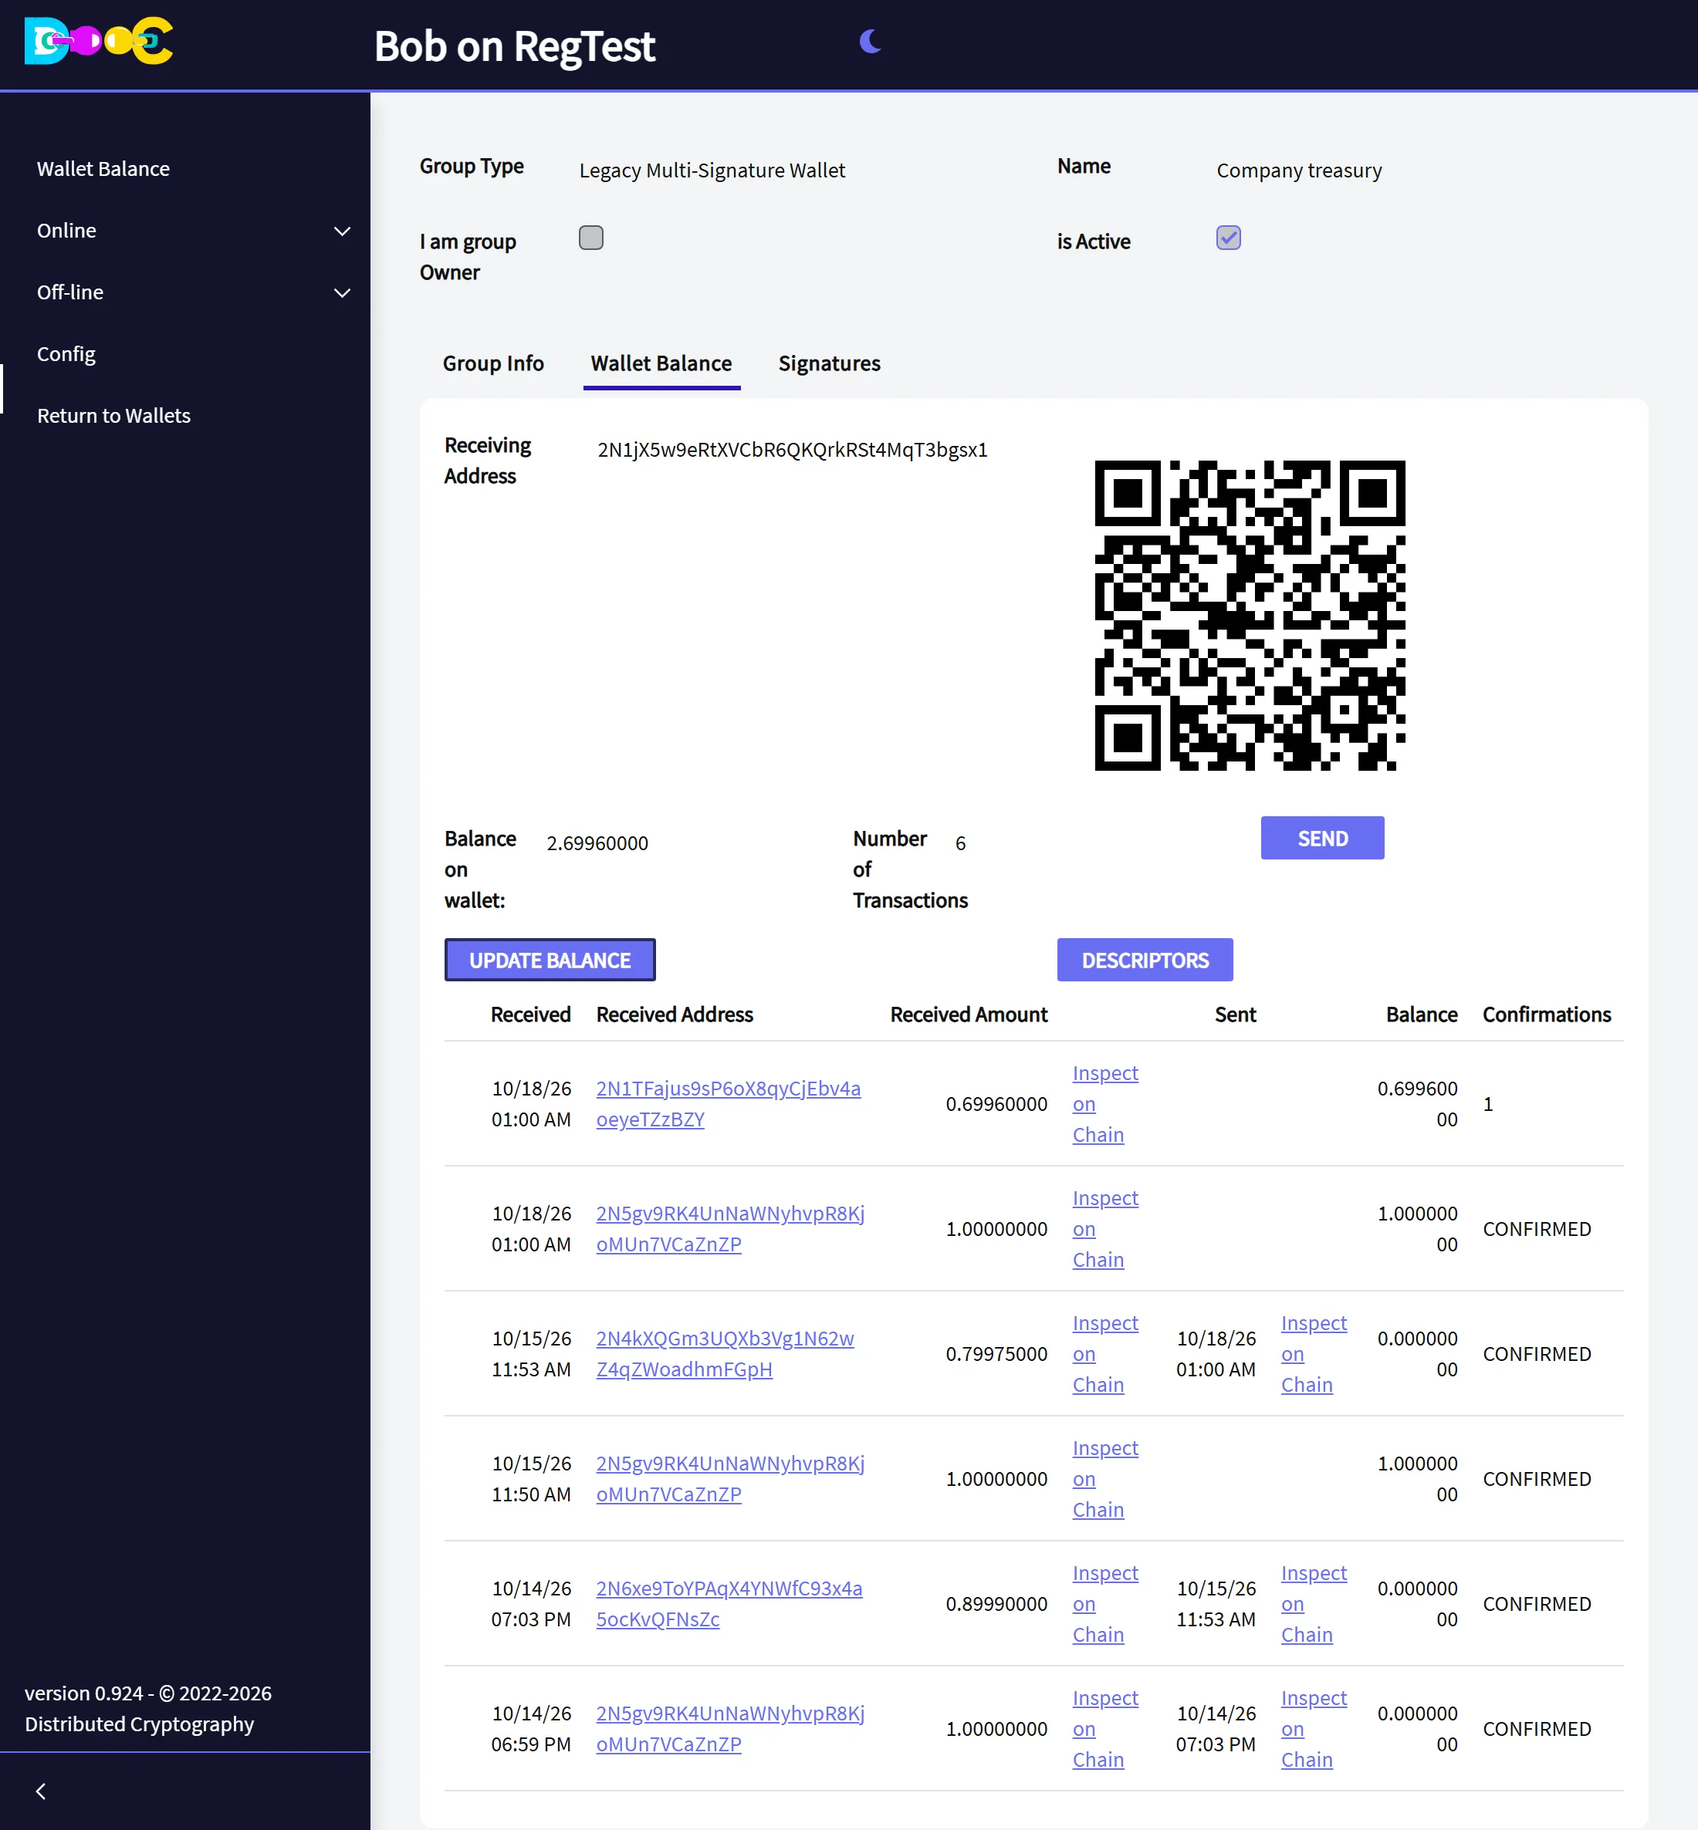Open the DESCRIPTORS button
Image resolution: width=1698 pixels, height=1830 pixels.
[x=1145, y=961]
